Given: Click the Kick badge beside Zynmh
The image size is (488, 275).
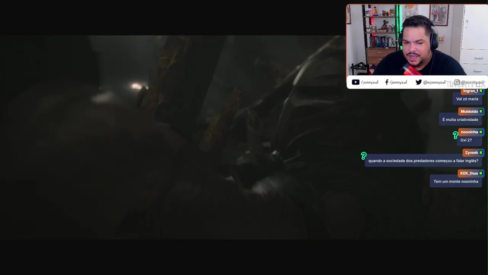Looking at the screenshot, I should (x=481, y=153).
